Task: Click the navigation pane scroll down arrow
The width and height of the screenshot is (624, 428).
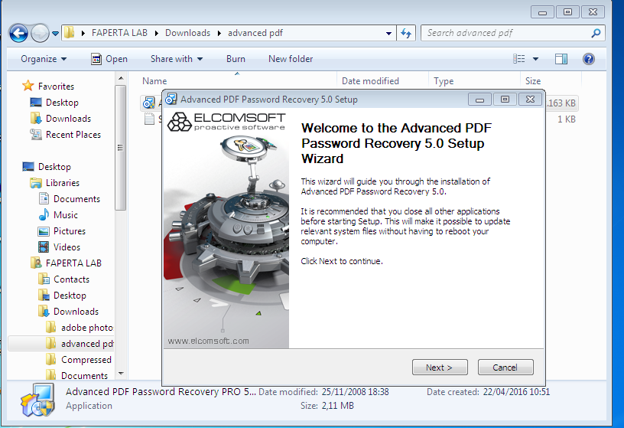Action: [x=121, y=374]
